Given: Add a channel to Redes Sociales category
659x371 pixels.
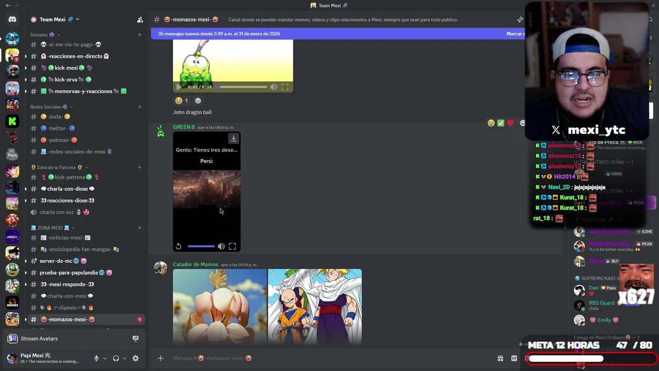Looking at the screenshot, I should pyautogui.click(x=140, y=107).
